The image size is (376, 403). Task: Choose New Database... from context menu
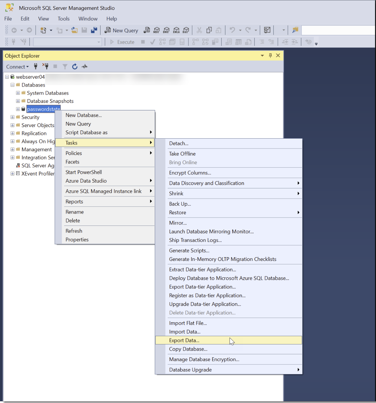[x=105, y=115]
